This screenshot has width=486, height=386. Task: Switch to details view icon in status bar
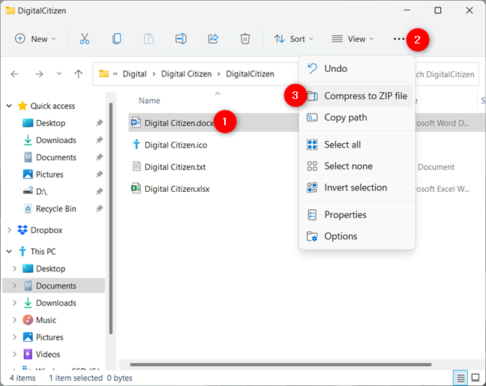point(460,378)
